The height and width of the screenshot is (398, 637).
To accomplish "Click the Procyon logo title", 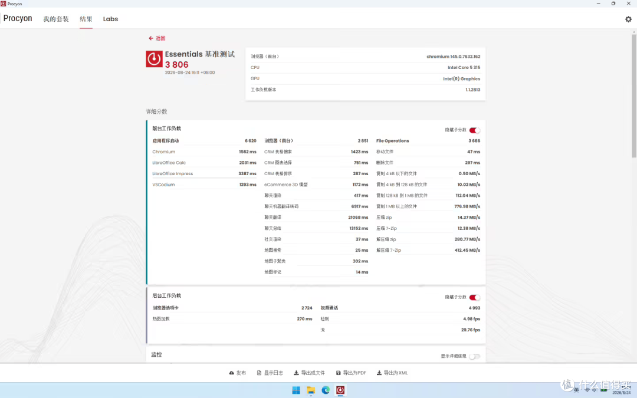I will pyautogui.click(x=18, y=18).
